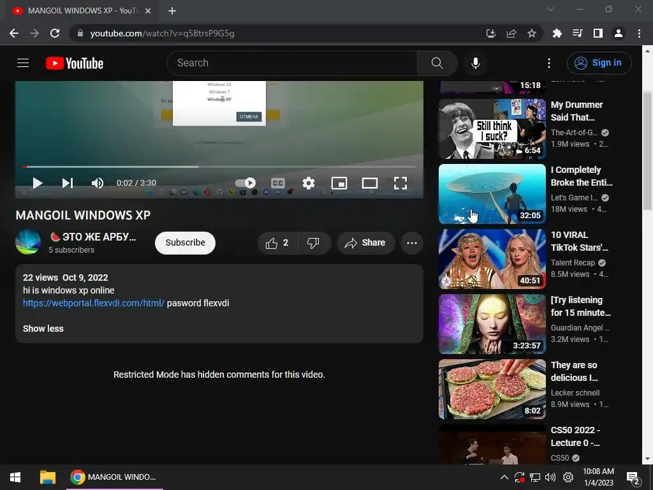Go to the YouTube home logo
The image size is (653, 490).
click(x=75, y=63)
